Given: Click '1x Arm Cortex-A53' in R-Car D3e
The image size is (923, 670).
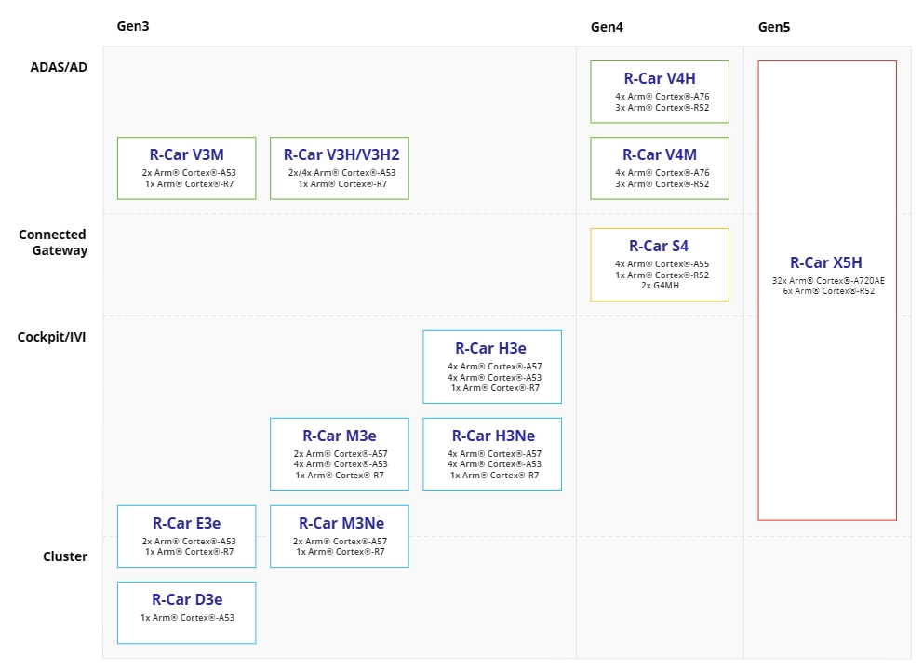Looking at the screenshot, I should click(187, 618).
